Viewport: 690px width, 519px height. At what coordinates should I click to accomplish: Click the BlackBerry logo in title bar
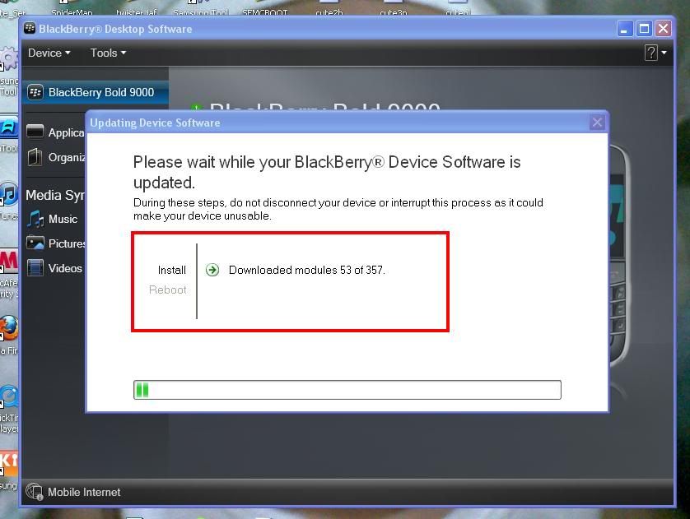click(30, 29)
